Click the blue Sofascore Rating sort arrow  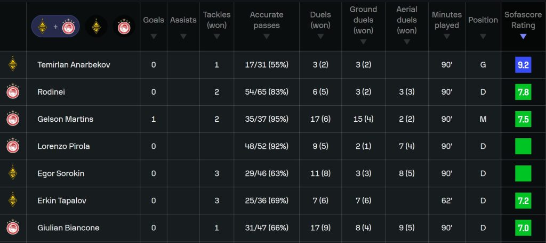[523, 37]
